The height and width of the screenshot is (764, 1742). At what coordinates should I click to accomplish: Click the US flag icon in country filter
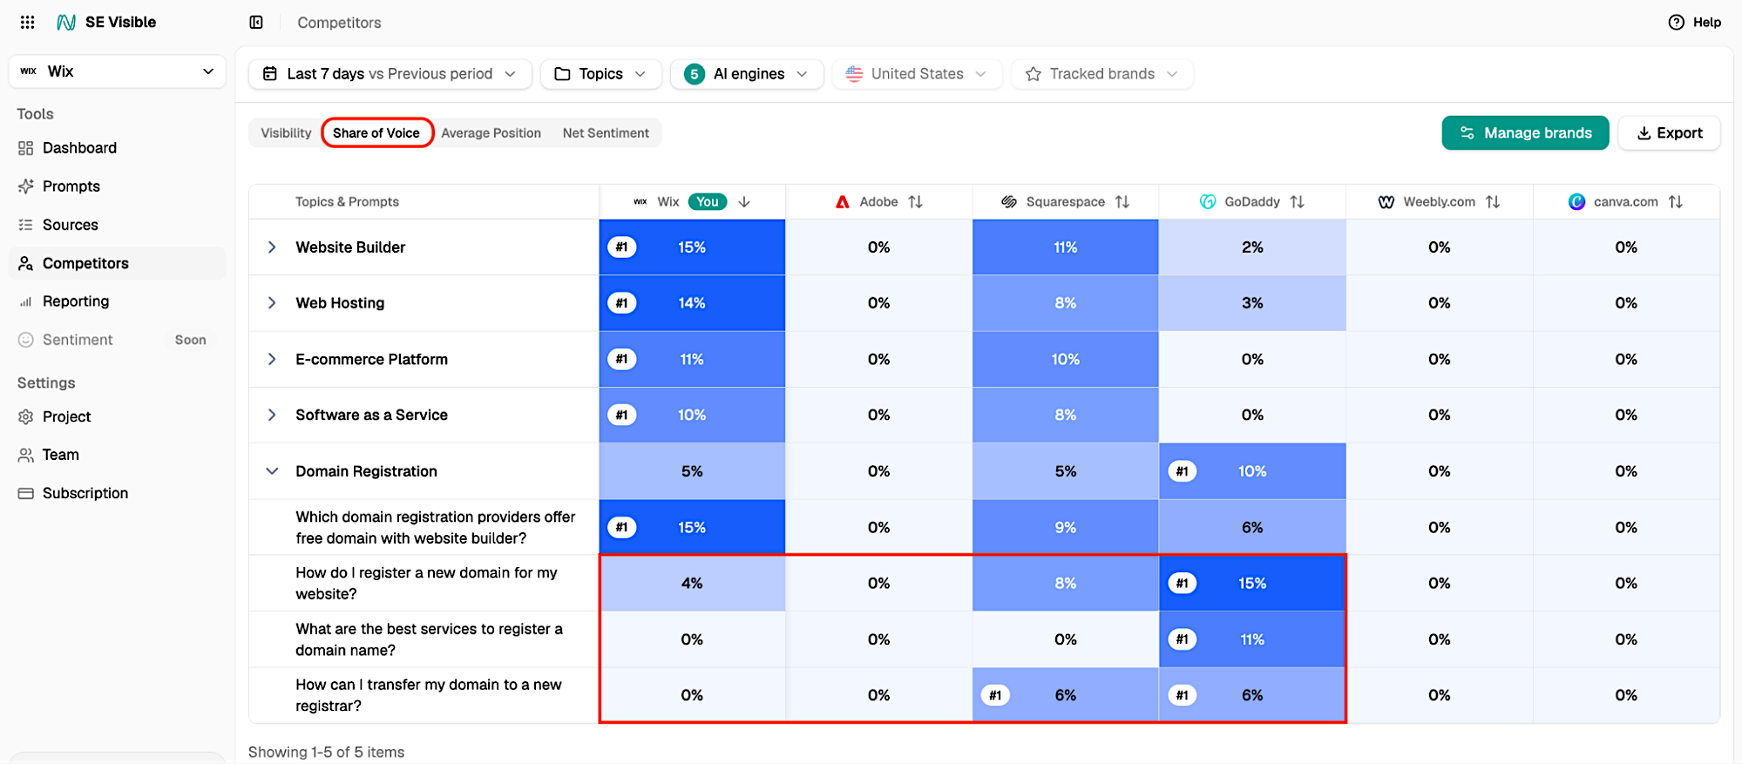(854, 74)
